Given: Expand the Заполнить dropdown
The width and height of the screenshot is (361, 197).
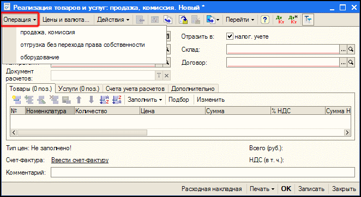Looking at the screenshot, I should 145,100.
